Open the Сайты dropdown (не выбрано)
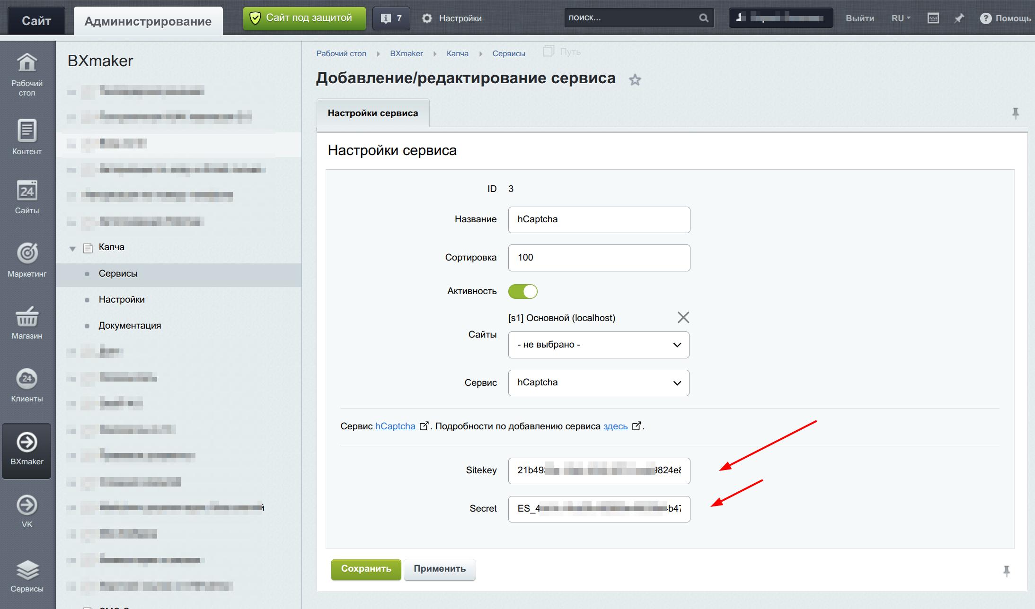Viewport: 1035px width, 609px height. click(598, 345)
